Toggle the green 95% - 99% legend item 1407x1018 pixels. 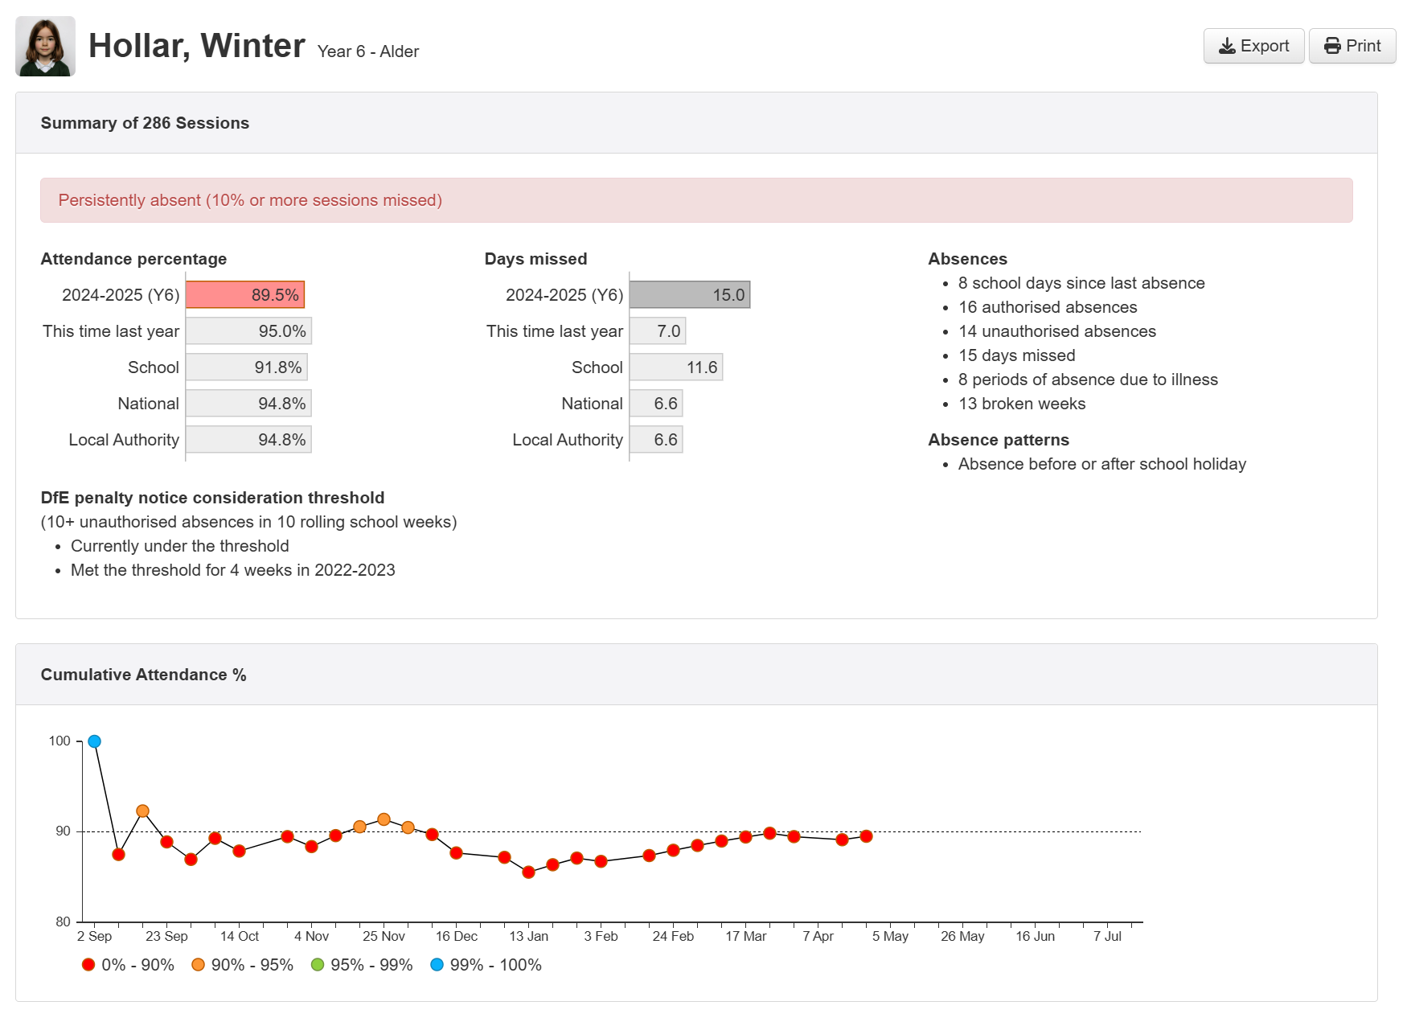pyautogui.click(x=362, y=965)
